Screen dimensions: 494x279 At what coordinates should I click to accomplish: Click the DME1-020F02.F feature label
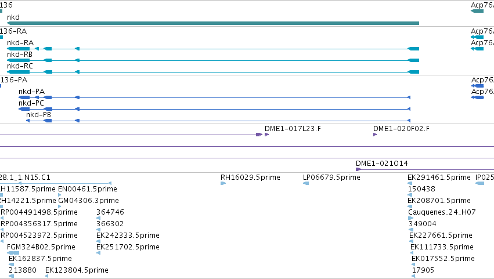(401, 129)
